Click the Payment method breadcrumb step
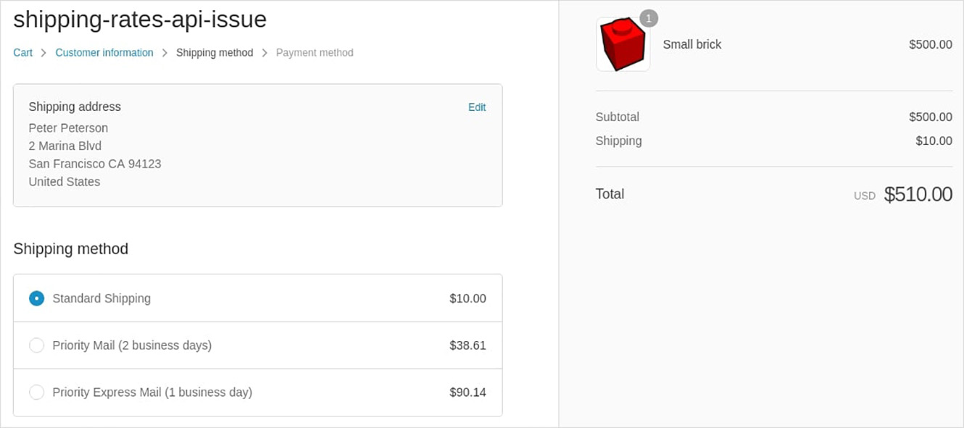Image resolution: width=964 pixels, height=428 pixels. (x=315, y=53)
